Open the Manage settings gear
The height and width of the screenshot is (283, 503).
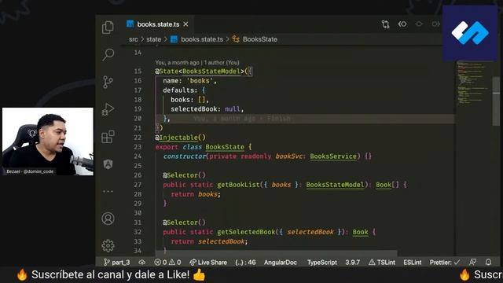point(108,245)
